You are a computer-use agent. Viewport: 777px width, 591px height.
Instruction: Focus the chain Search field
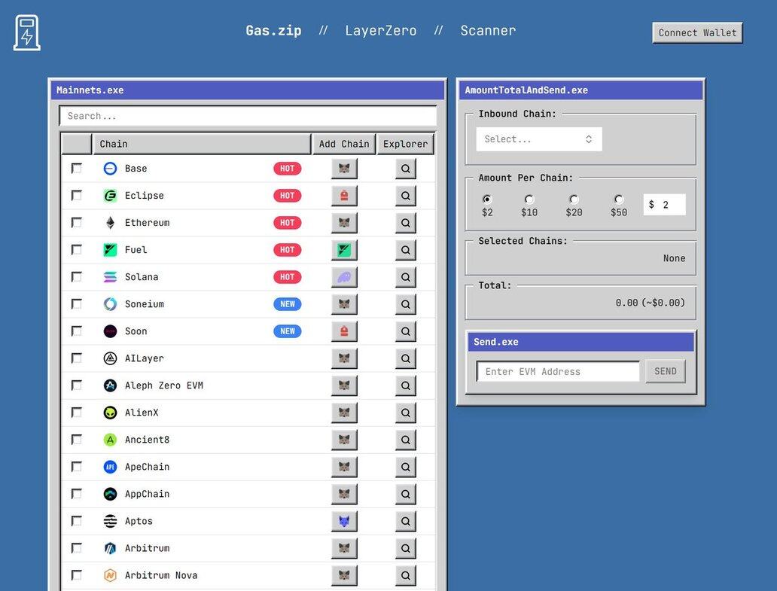click(248, 116)
